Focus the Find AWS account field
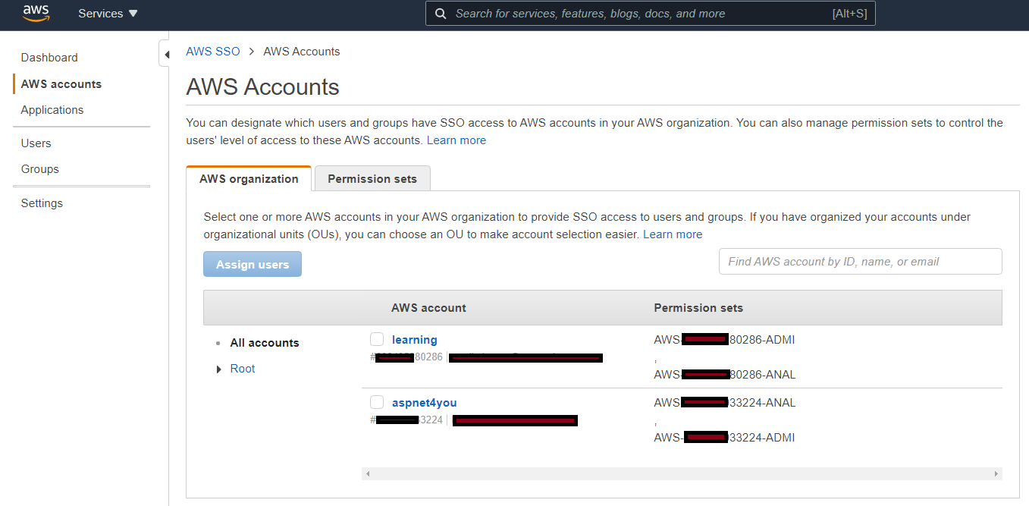 (x=861, y=262)
